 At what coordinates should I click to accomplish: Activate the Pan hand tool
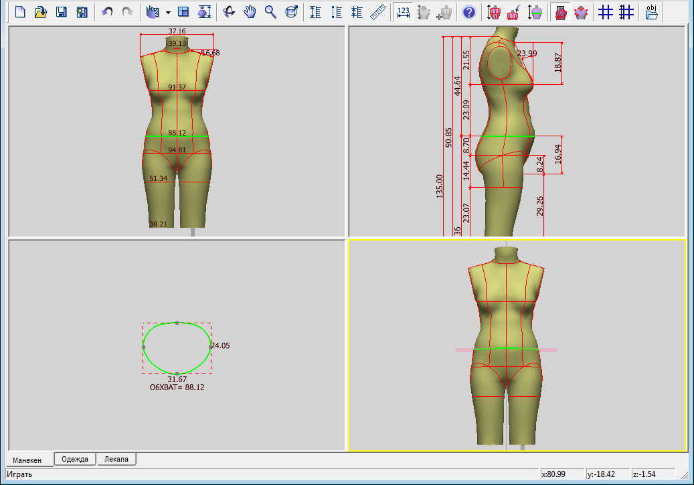click(x=250, y=11)
